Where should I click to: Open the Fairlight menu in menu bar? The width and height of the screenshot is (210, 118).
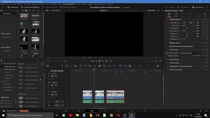[x=90, y=4]
